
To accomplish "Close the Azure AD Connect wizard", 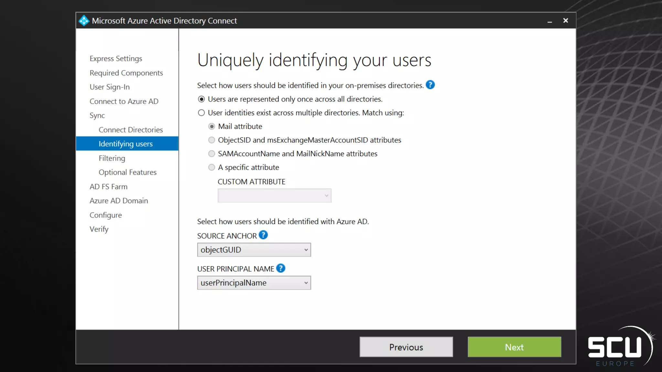I will [x=565, y=21].
